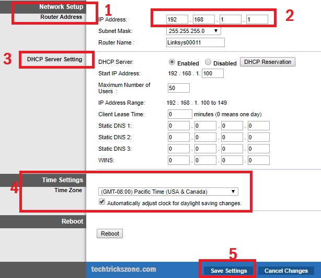The height and width of the screenshot is (278, 321).
Task: Open the Subnet Mask dropdown
Action: click(193, 31)
